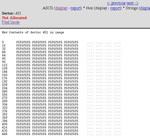The height and width of the screenshot is (136, 150).
Task: Click the offset 448 row label
Action: pos(5,134)
